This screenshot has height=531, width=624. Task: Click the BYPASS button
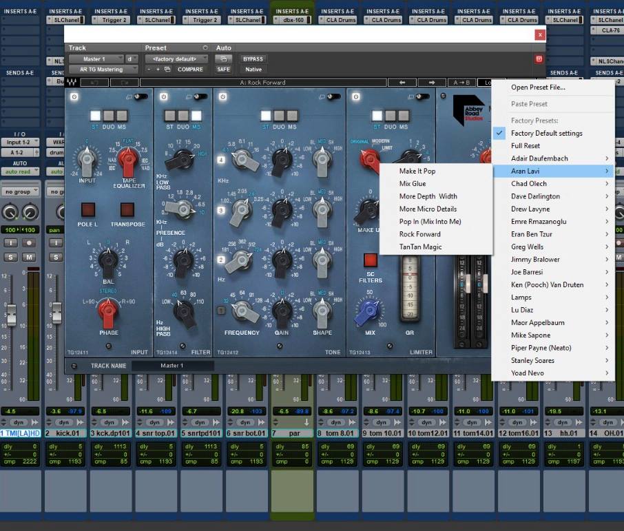(x=253, y=59)
